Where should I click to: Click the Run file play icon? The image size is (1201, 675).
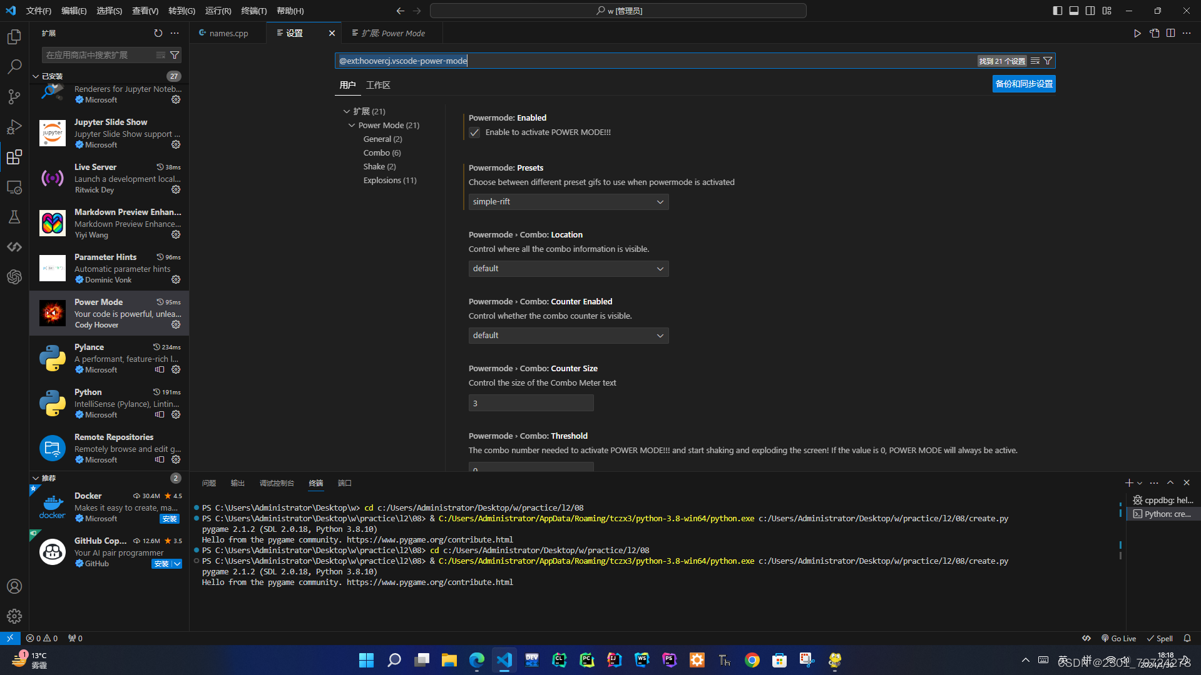pyautogui.click(x=1137, y=33)
